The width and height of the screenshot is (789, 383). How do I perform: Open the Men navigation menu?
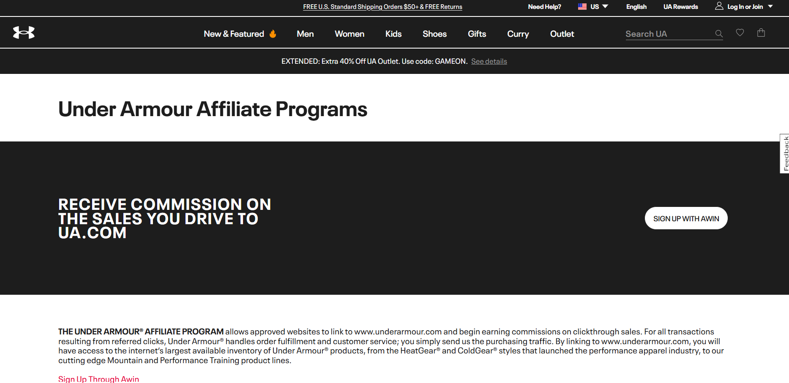pyautogui.click(x=305, y=34)
